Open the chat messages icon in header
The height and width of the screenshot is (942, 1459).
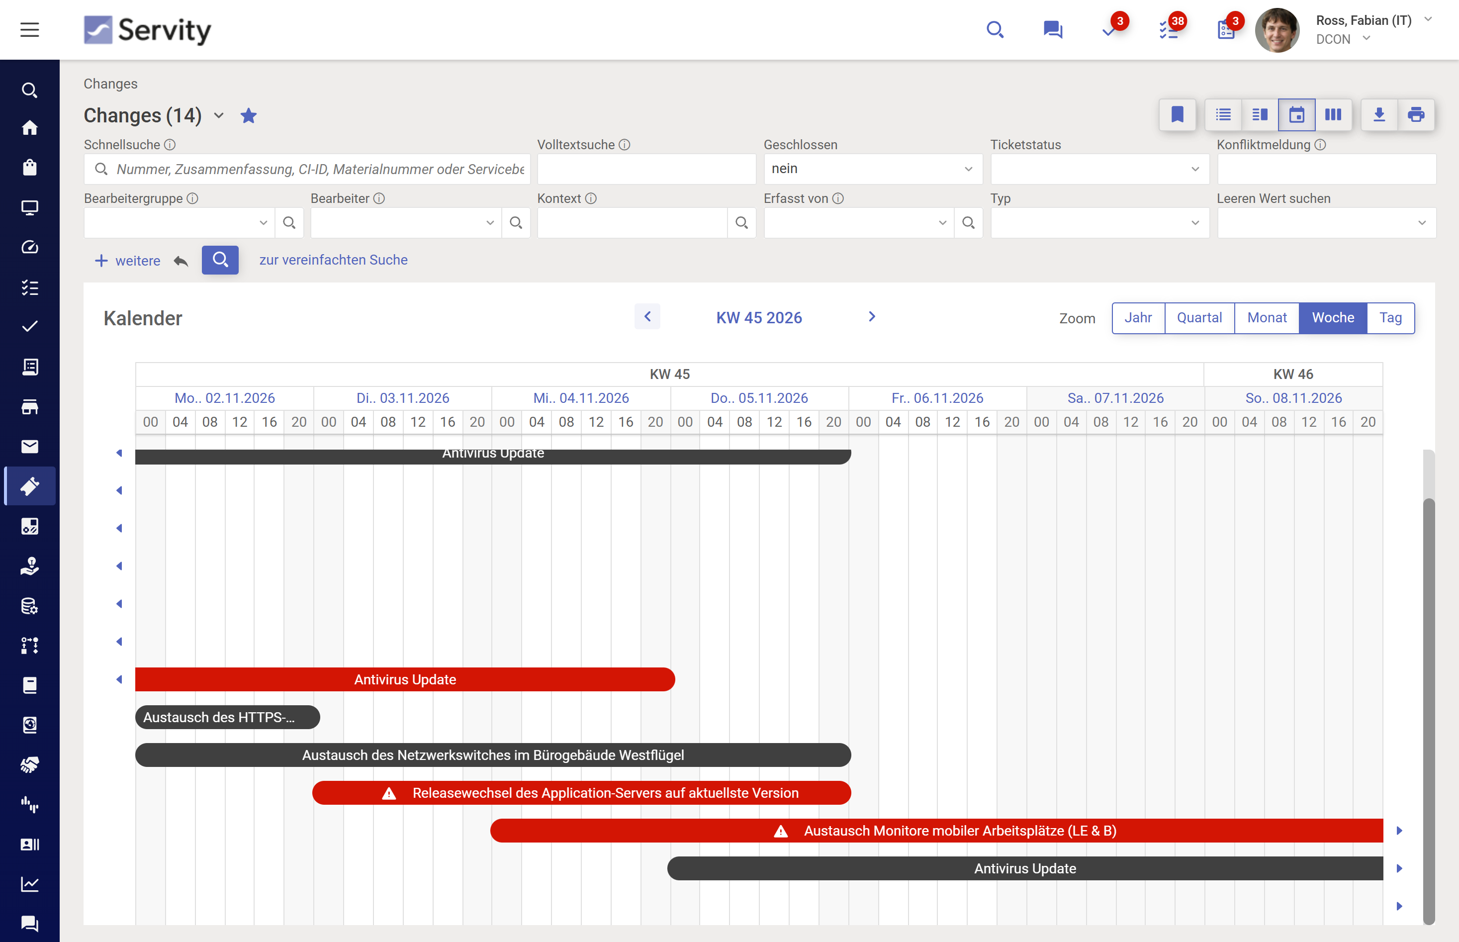pyautogui.click(x=1052, y=29)
